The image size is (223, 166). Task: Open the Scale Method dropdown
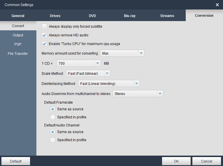coord(107,74)
